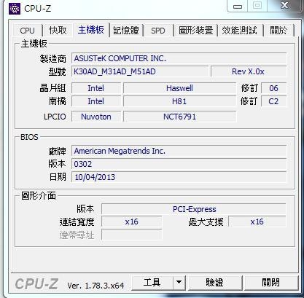Viewport: 304px width, 298px height.
Task: Click the Nuvoton LPCIO vendor field
Action: pyautogui.click(x=96, y=117)
